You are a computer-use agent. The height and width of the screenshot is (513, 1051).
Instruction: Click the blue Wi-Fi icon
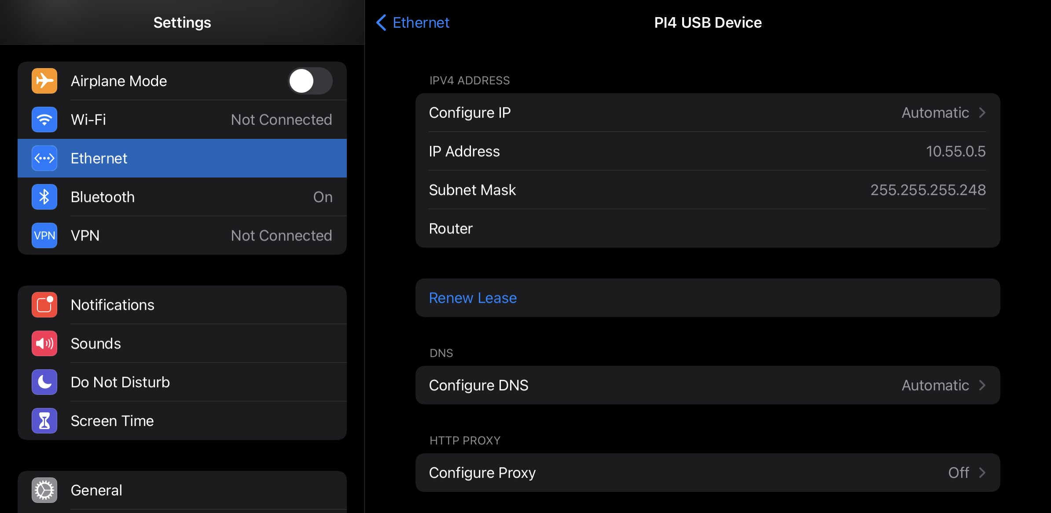[x=44, y=120]
